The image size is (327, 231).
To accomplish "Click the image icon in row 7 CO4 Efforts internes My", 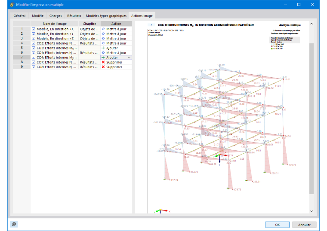I will [x=34, y=58].
